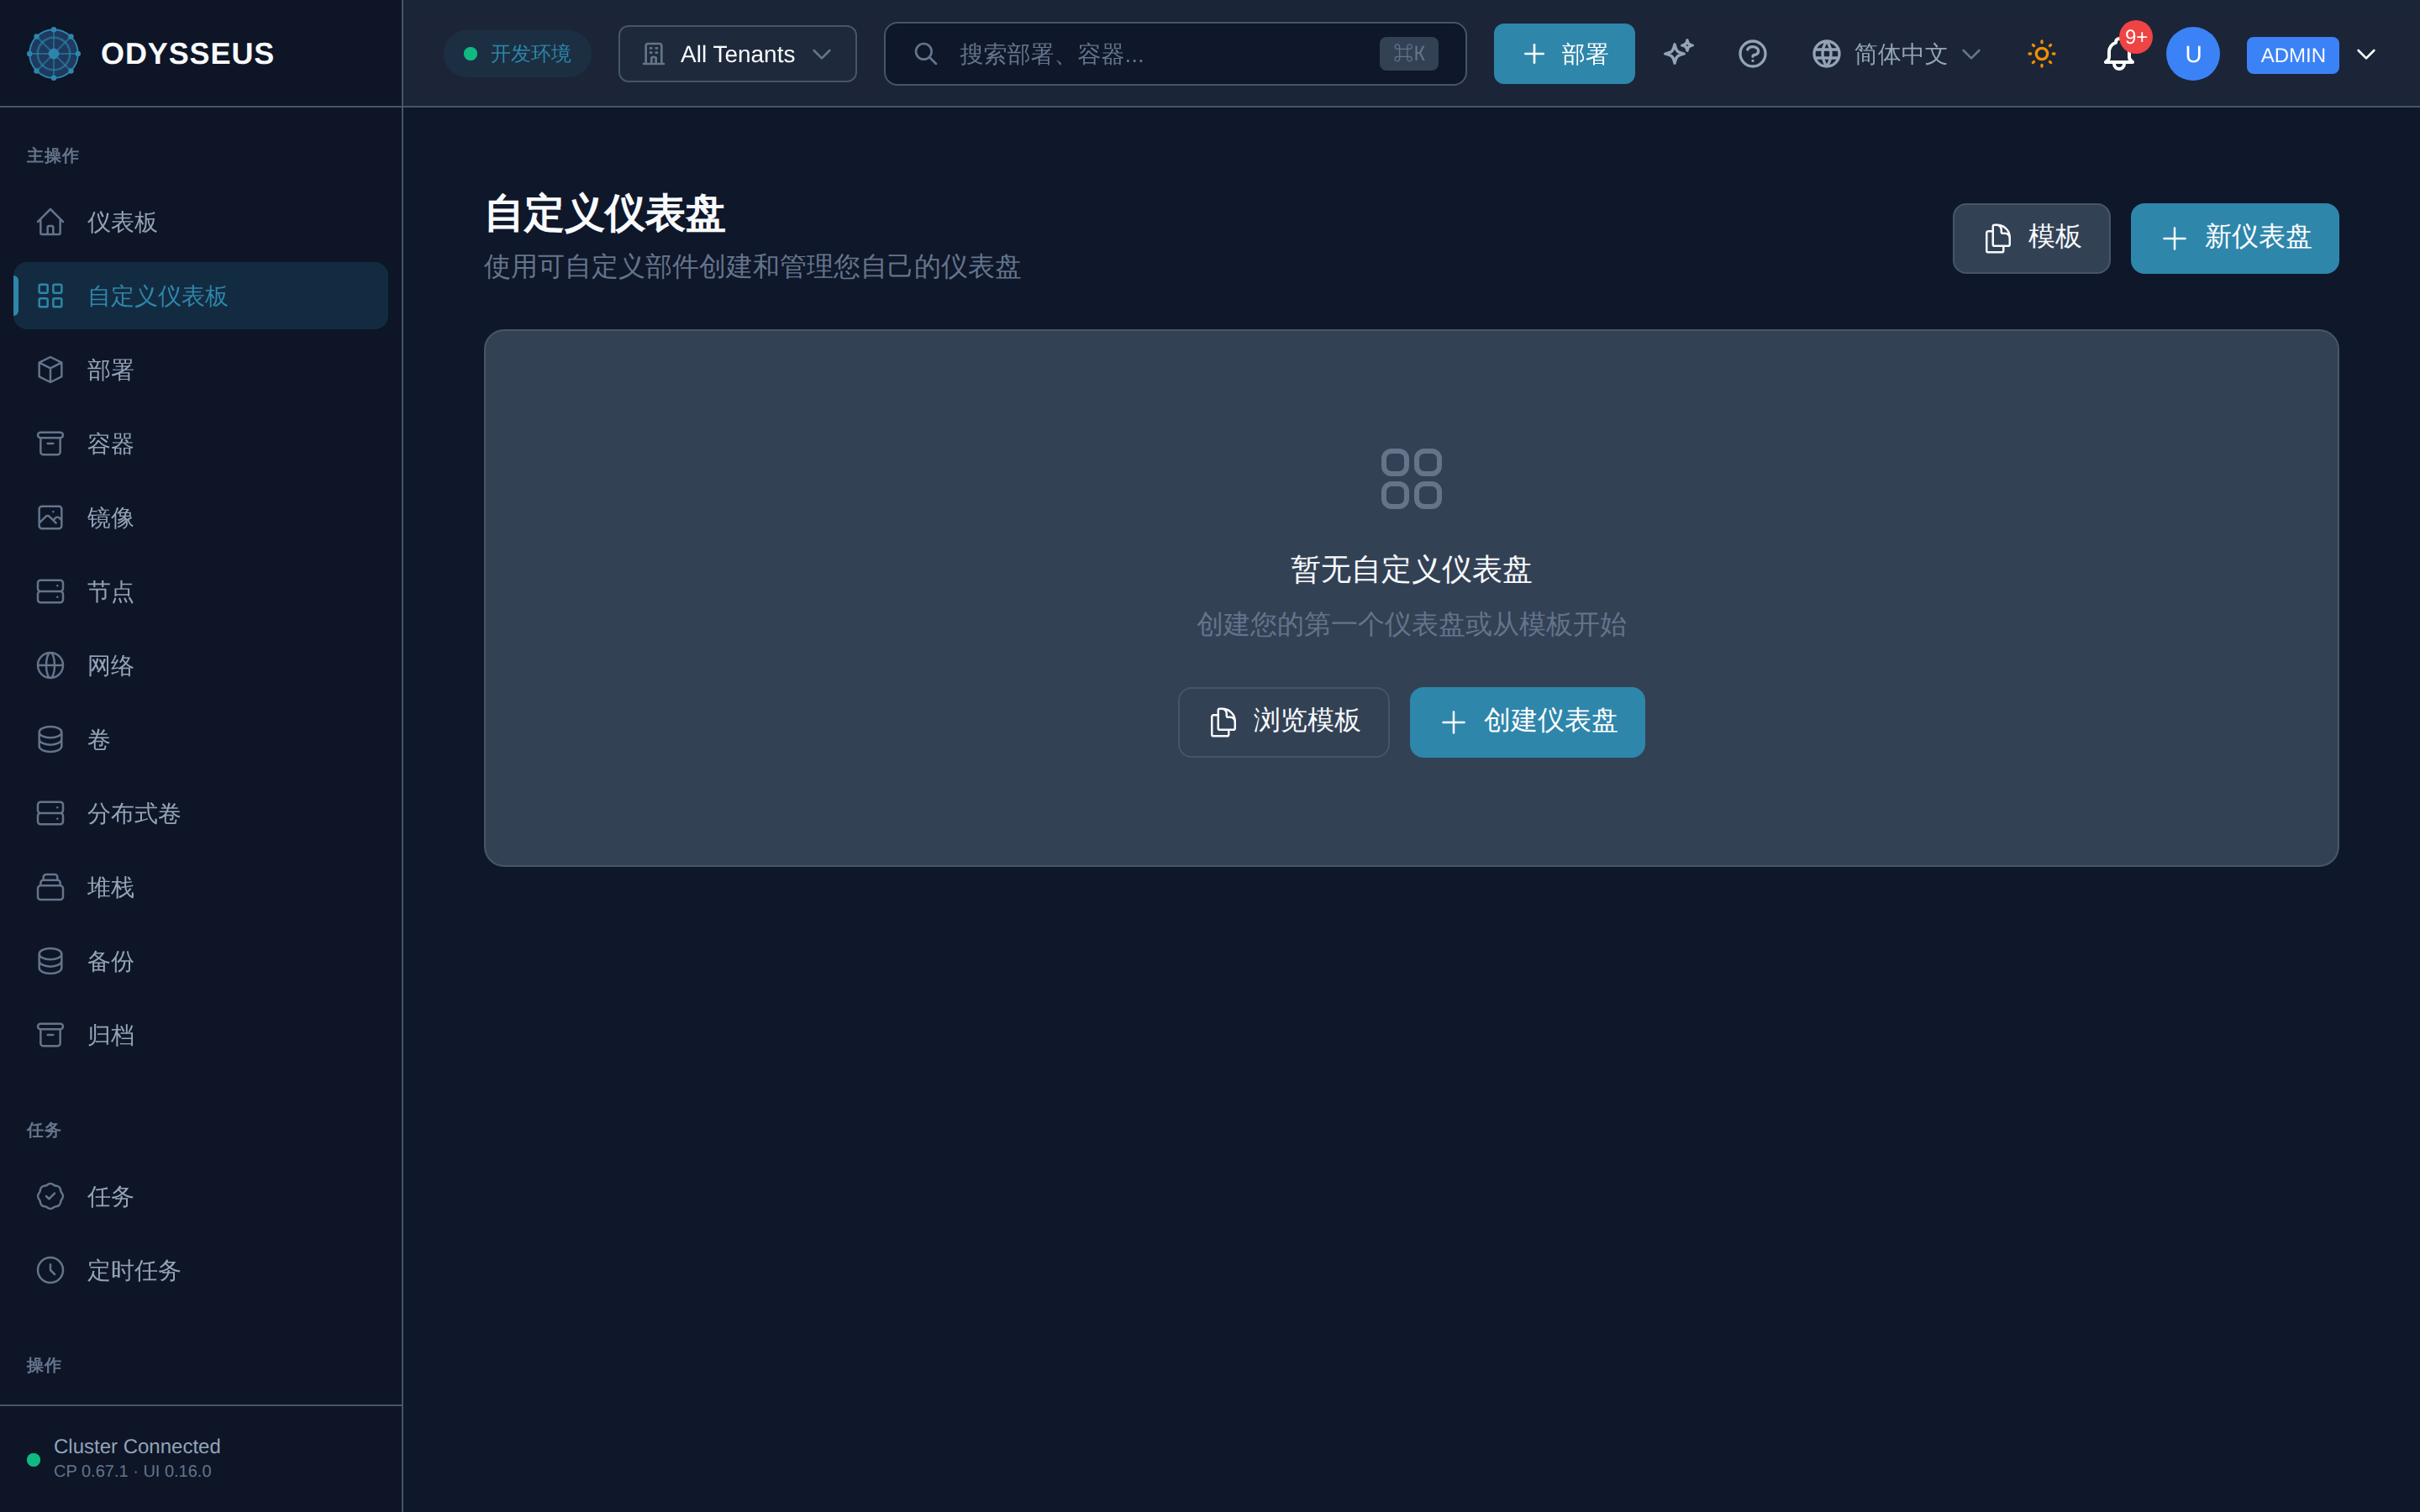This screenshot has height=1512, width=2420.
Task: Click the Odysseus logo icon
Action: [x=53, y=54]
